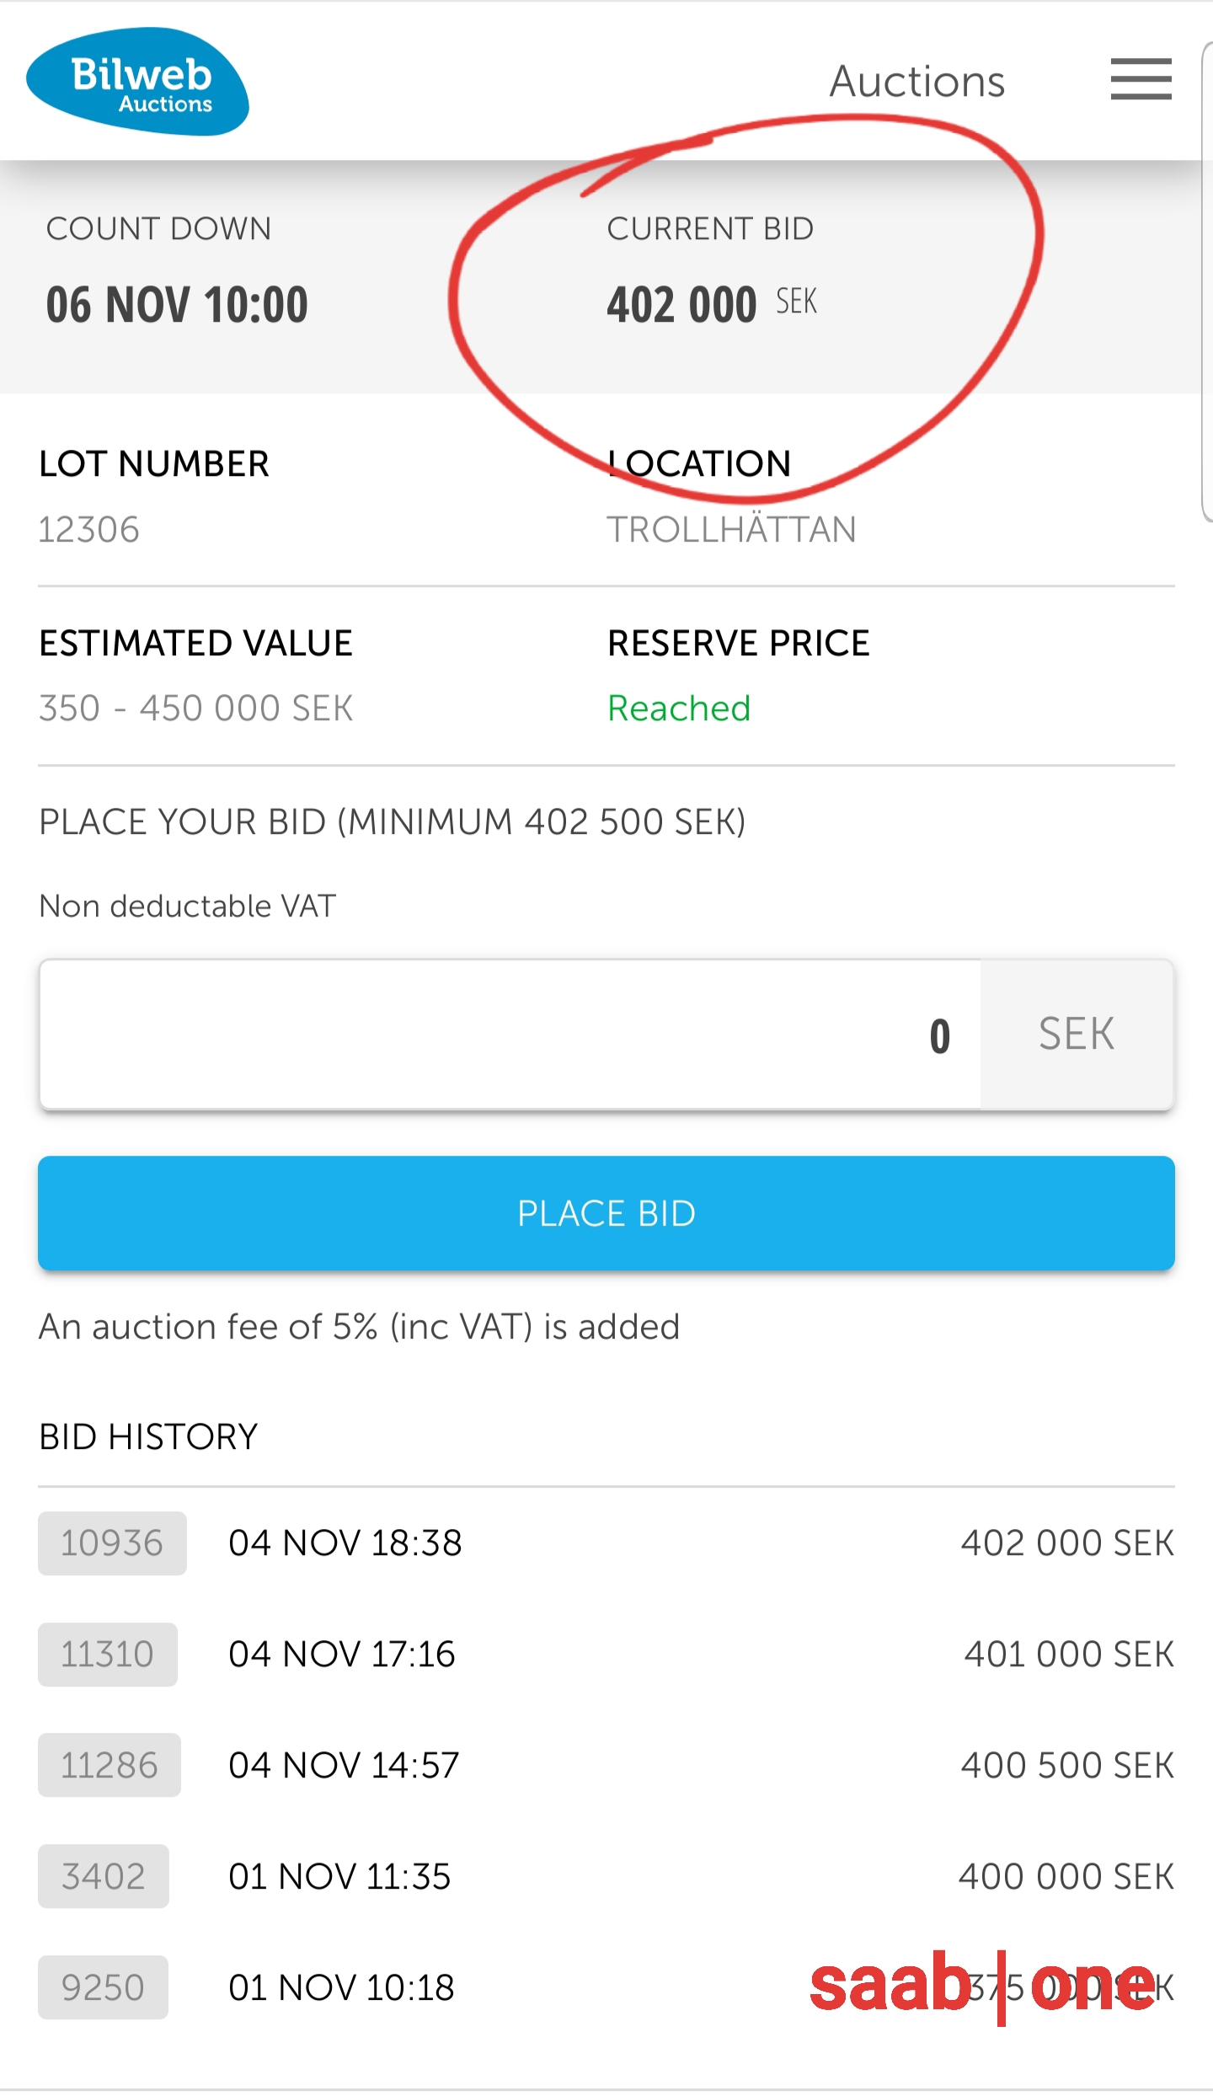This screenshot has width=1213, height=2096.
Task: Select bidder badge 10936 in bid history
Action: tap(112, 1543)
